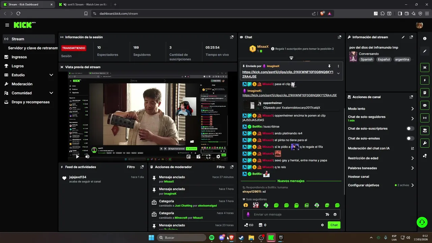Open Spotify from the taskbar

(x=212, y=238)
